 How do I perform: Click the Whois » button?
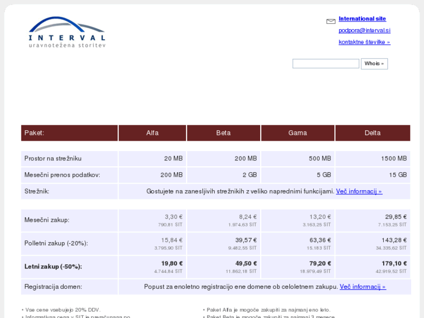point(374,64)
